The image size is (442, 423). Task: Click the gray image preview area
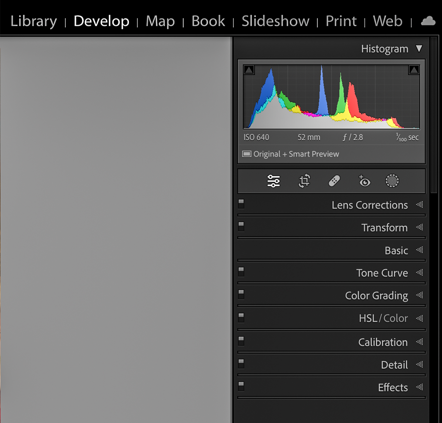point(116,230)
